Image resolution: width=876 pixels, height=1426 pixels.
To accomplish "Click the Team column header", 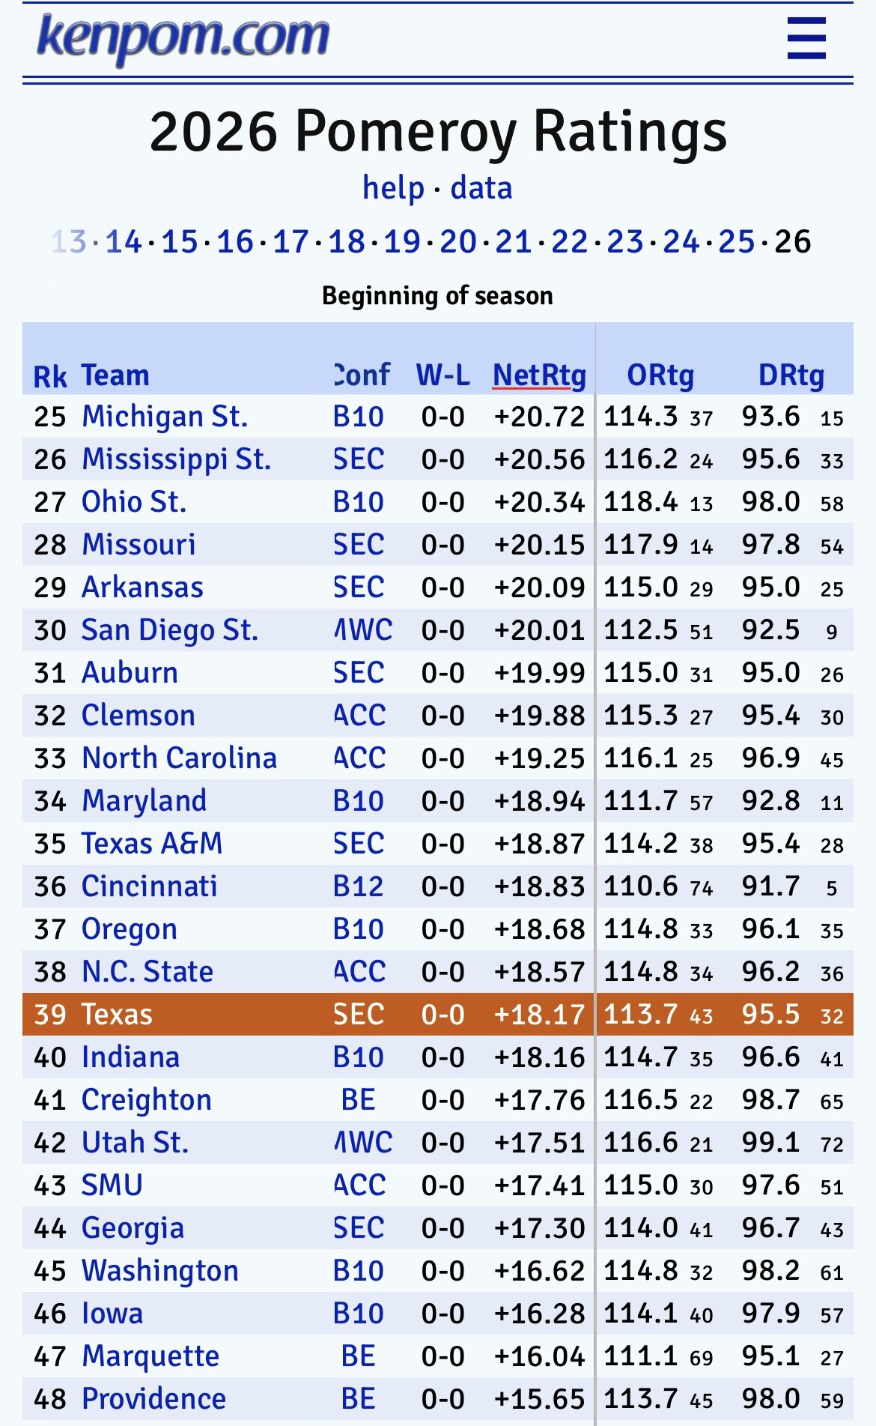I will (x=115, y=375).
